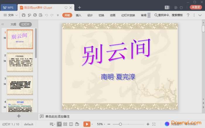Click the animation star under slide 4
Image resolution: width=205 pixels, height=128 pixels.
(5, 107)
